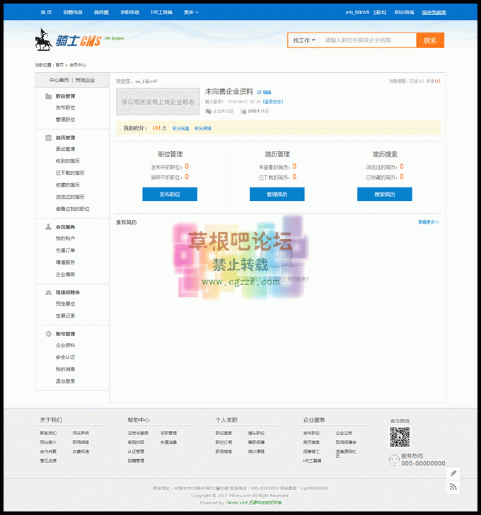Click 企业注册 in the footer
The image size is (481, 515).
point(344,433)
